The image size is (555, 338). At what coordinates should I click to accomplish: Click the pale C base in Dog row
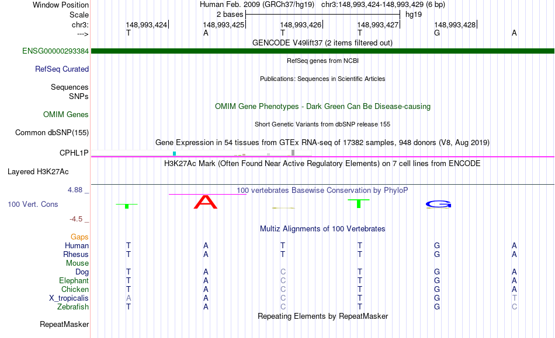(x=283, y=272)
